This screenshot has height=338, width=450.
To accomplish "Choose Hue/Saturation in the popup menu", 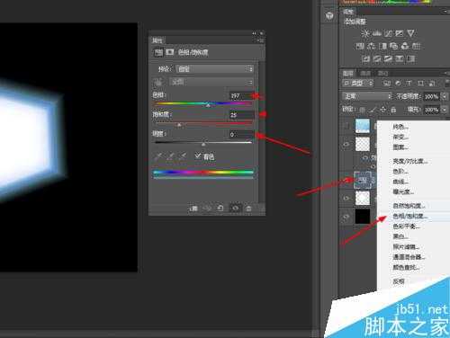I will tap(410, 216).
